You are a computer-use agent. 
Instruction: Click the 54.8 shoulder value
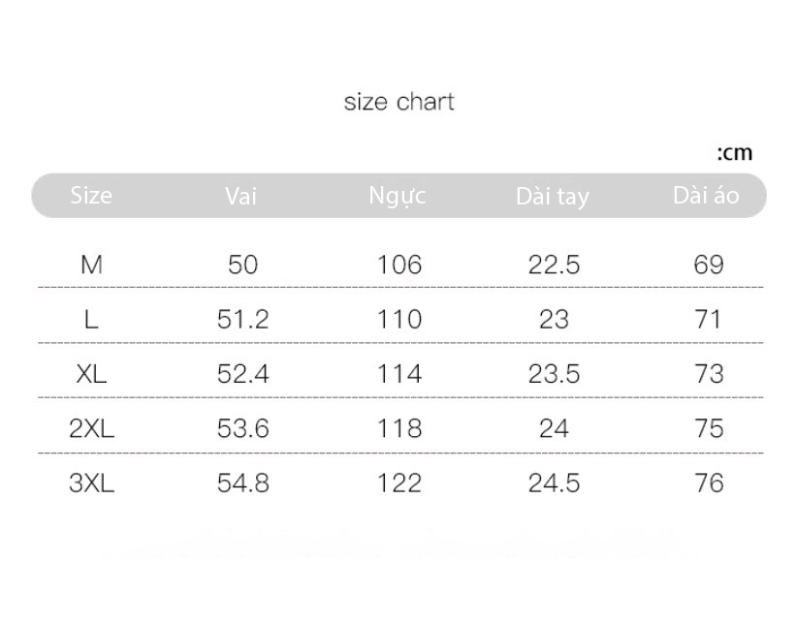[x=242, y=483]
